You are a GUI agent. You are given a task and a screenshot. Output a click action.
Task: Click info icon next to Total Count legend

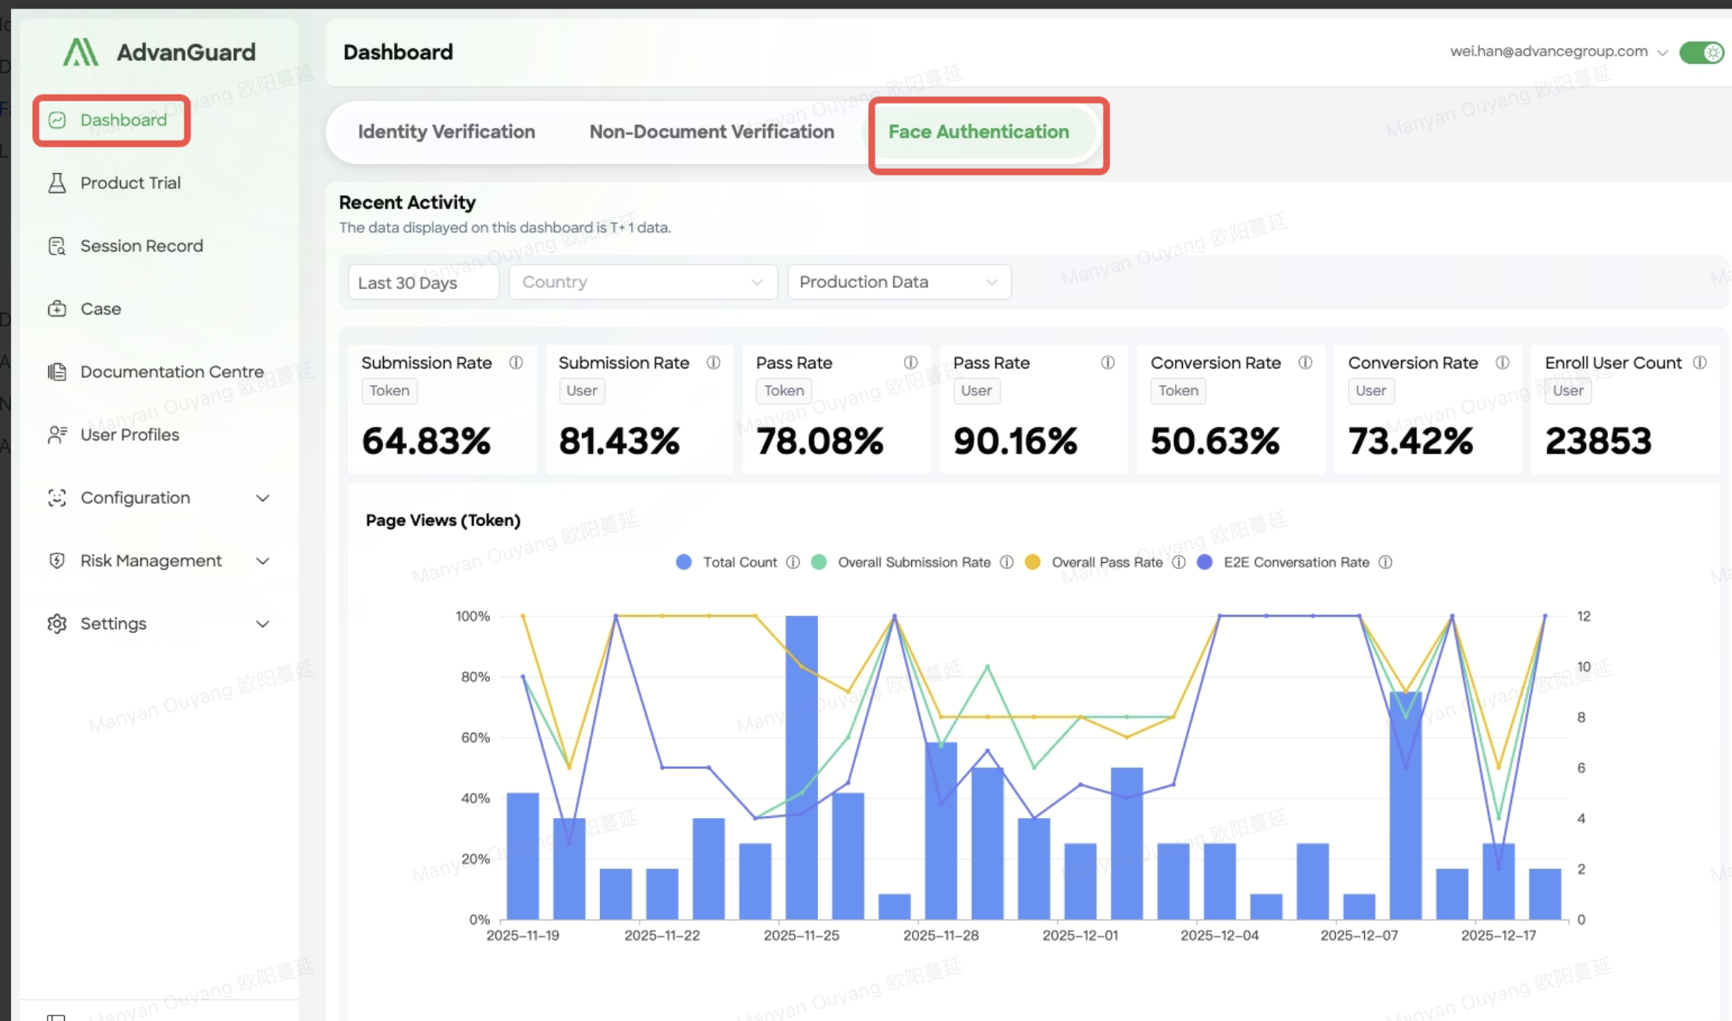coord(793,563)
